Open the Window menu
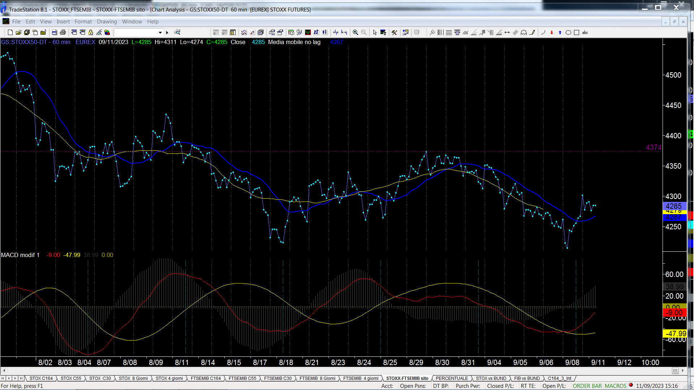This screenshot has height=390, width=694. coord(132,22)
